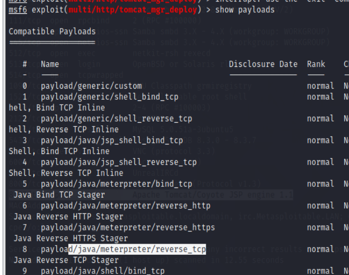This screenshot has width=349, height=275.
Task: Click 'Java Reverse TCP Stager' description
Action: [x=66, y=260]
